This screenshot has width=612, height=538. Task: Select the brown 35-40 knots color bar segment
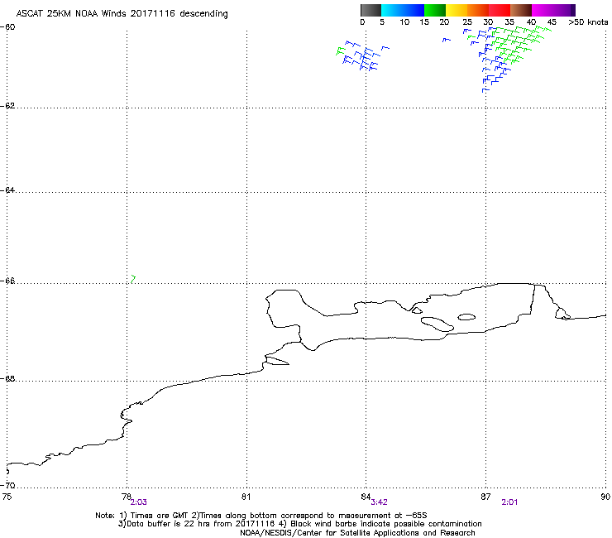point(521,10)
